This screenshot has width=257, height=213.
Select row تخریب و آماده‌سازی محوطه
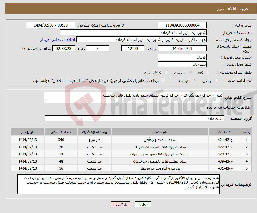pyautogui.click(x=131, y=168)
